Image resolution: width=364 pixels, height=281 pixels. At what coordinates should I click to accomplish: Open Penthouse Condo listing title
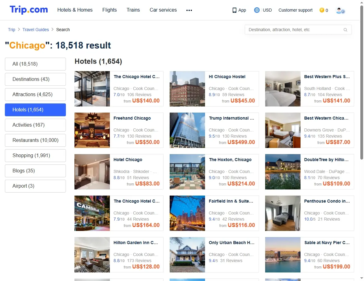(x=327, y=201)
